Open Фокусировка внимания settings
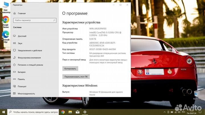 (27, 57)
